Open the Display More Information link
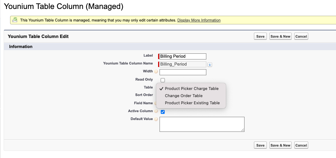The image size is (336, 158). click(199, 20)
